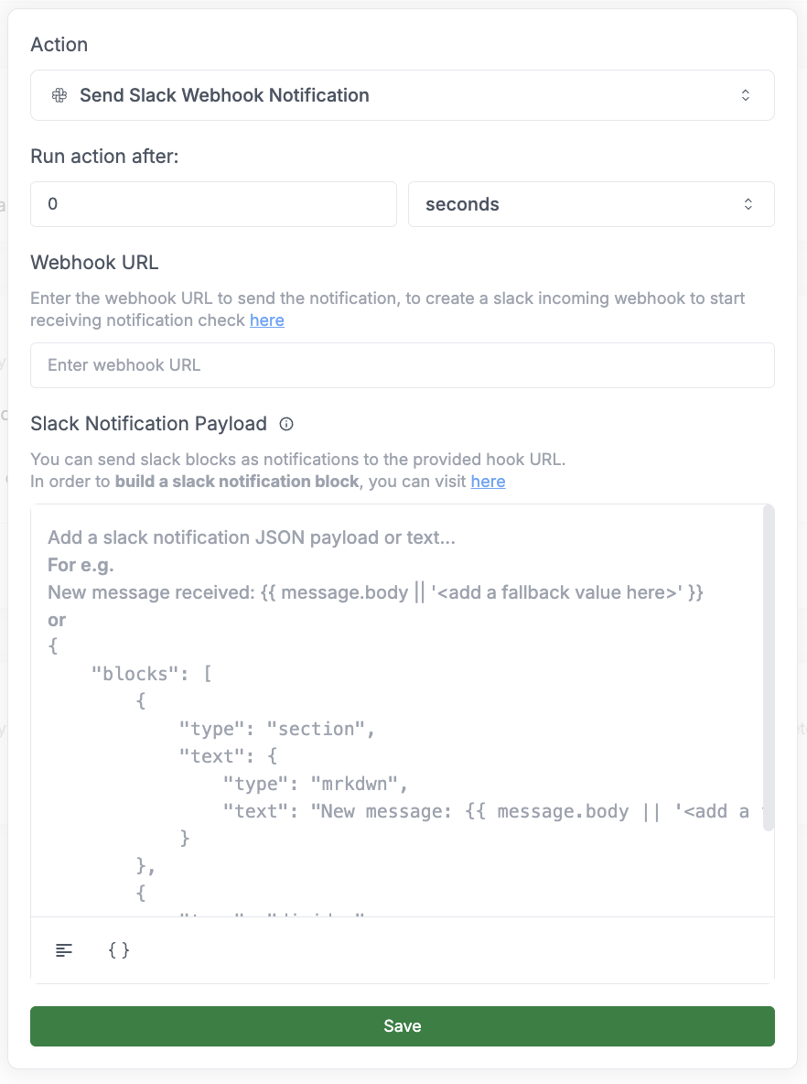Open the Action dropdown
This screenshot has height=1084, width=807.
point(403,95)
